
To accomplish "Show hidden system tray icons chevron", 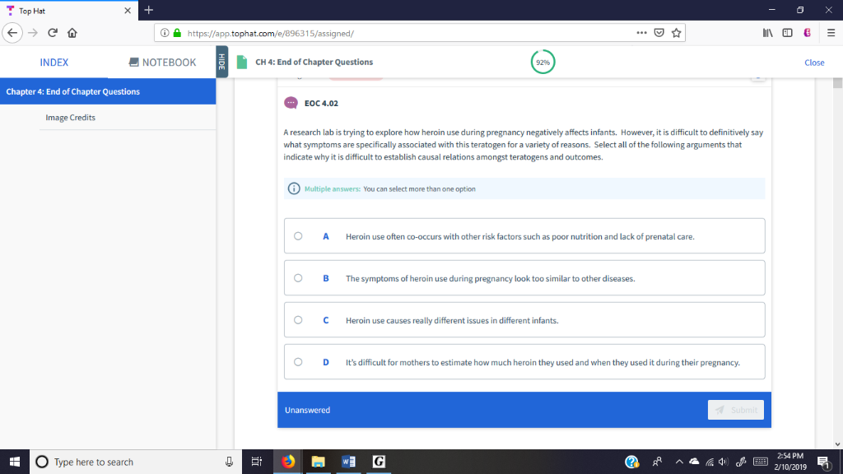I will [679, 462].
